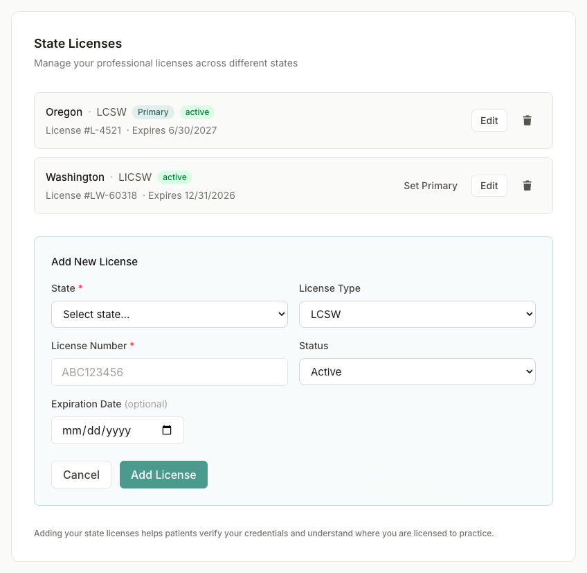Submit the Add License button
This screenshot has width=587, height=573.
coord(163,475)
